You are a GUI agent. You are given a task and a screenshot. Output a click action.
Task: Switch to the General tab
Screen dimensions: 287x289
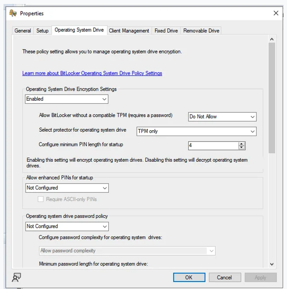[x=23, y=30]
